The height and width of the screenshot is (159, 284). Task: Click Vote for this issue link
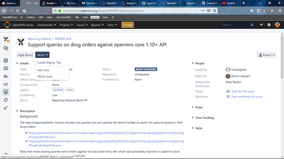pyautogui.click(x=242, y=91)
